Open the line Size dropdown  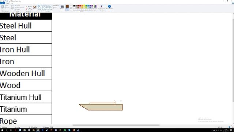[x=62, y=7]
